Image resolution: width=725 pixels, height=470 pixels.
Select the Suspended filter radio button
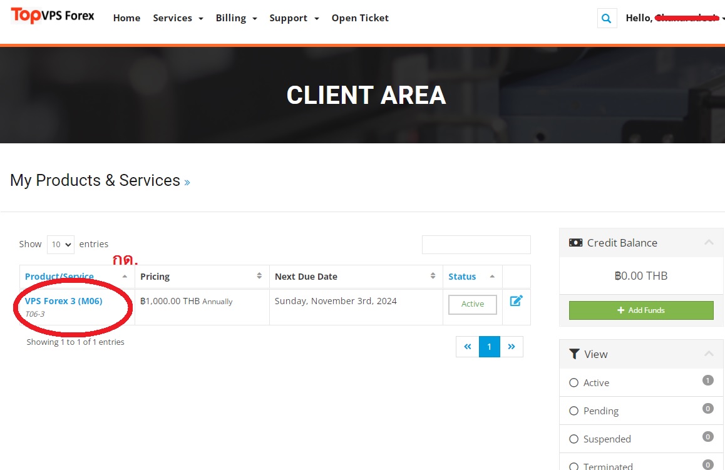(574, 439)
